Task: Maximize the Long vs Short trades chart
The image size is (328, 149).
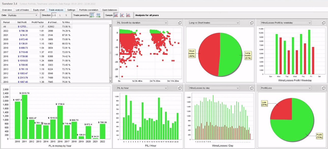Action: pyautogui.click(x=252, y=23)
